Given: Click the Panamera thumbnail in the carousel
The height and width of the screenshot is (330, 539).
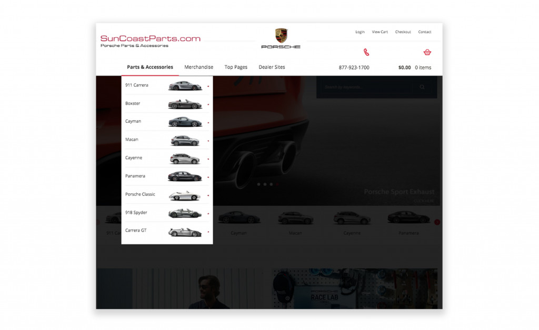Looking at the screenshot, I should 408,217.
